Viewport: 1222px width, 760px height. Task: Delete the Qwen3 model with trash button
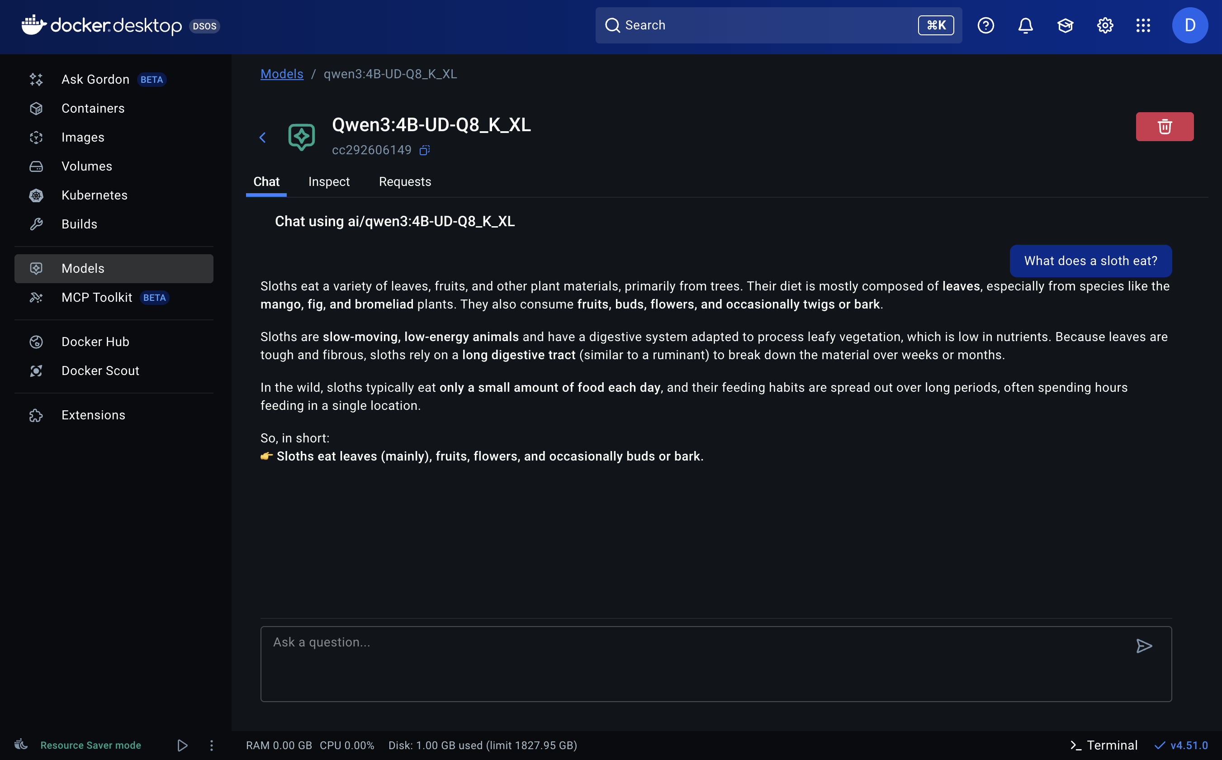click(1164, 127)
